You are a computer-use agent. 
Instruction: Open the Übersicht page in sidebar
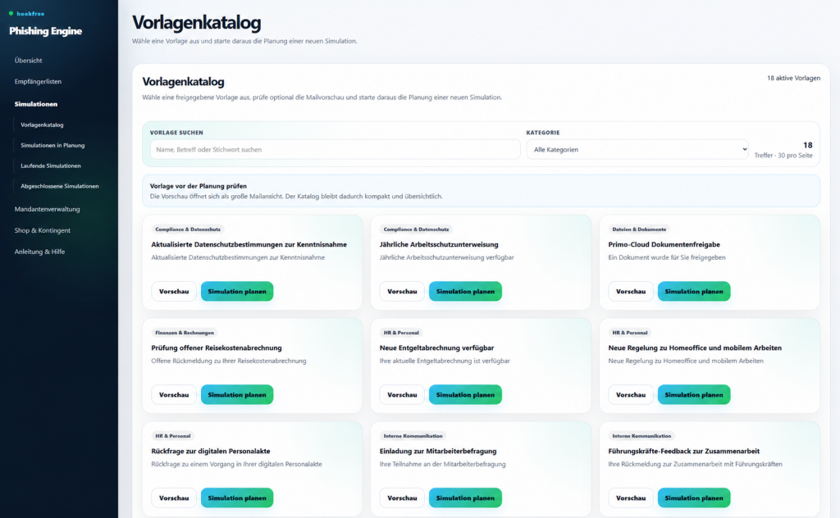point(29,61)
